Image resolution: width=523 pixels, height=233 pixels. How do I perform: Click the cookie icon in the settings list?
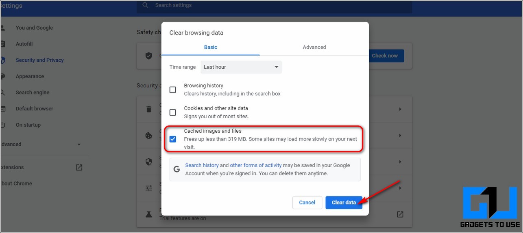tap(149, 136)
